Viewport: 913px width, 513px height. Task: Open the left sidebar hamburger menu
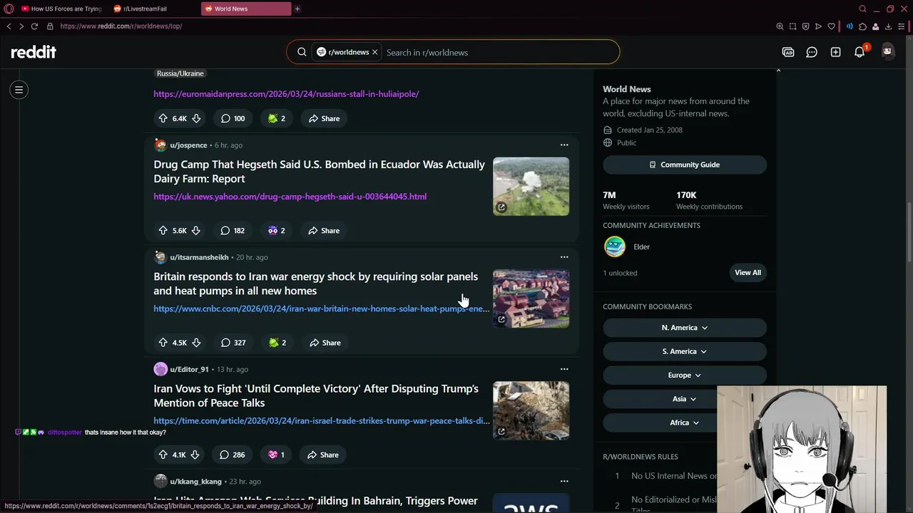pos(19,90)
